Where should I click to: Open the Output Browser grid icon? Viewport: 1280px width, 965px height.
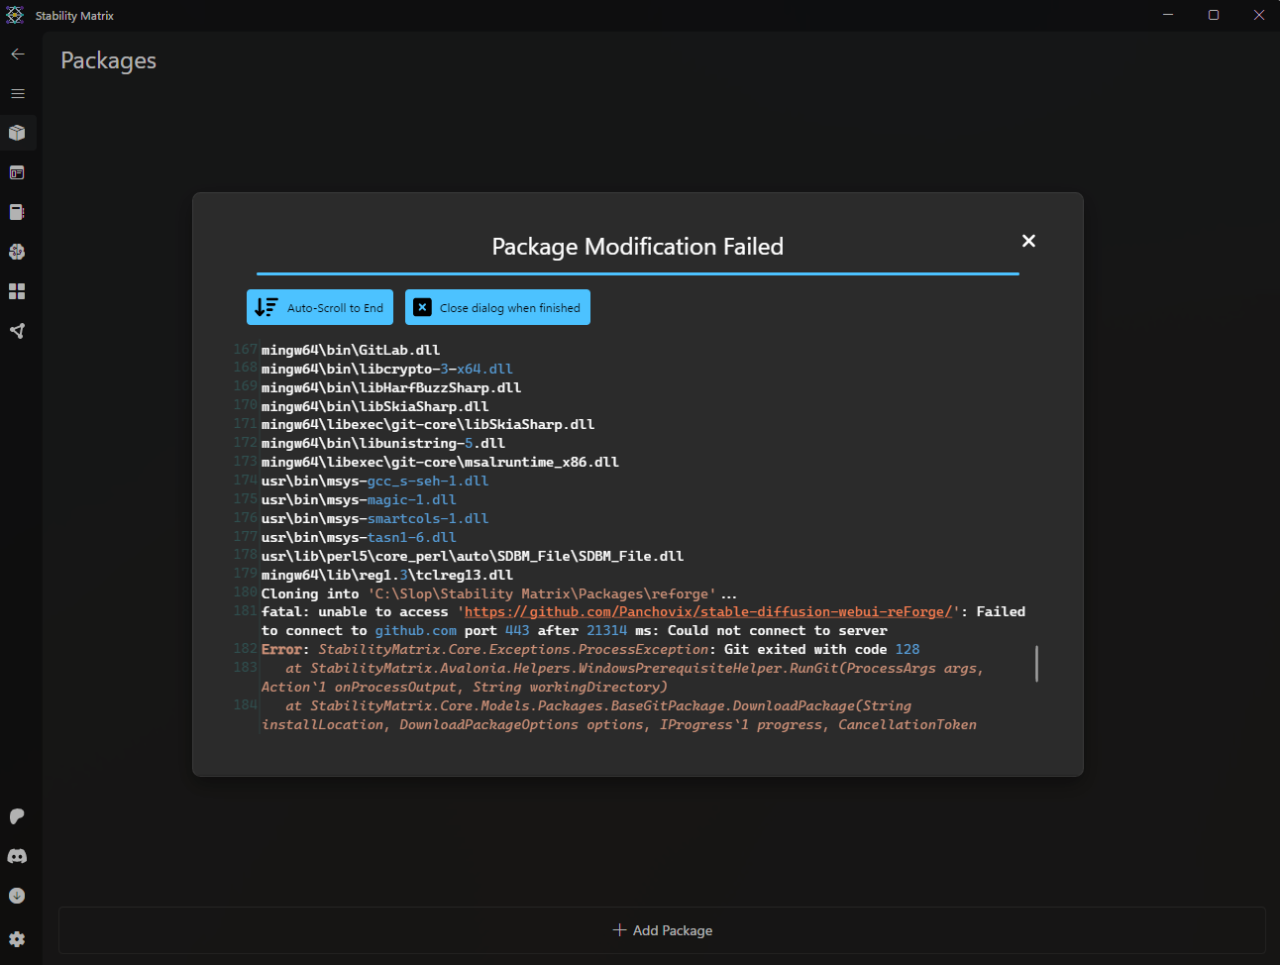[x=17, y=291]
